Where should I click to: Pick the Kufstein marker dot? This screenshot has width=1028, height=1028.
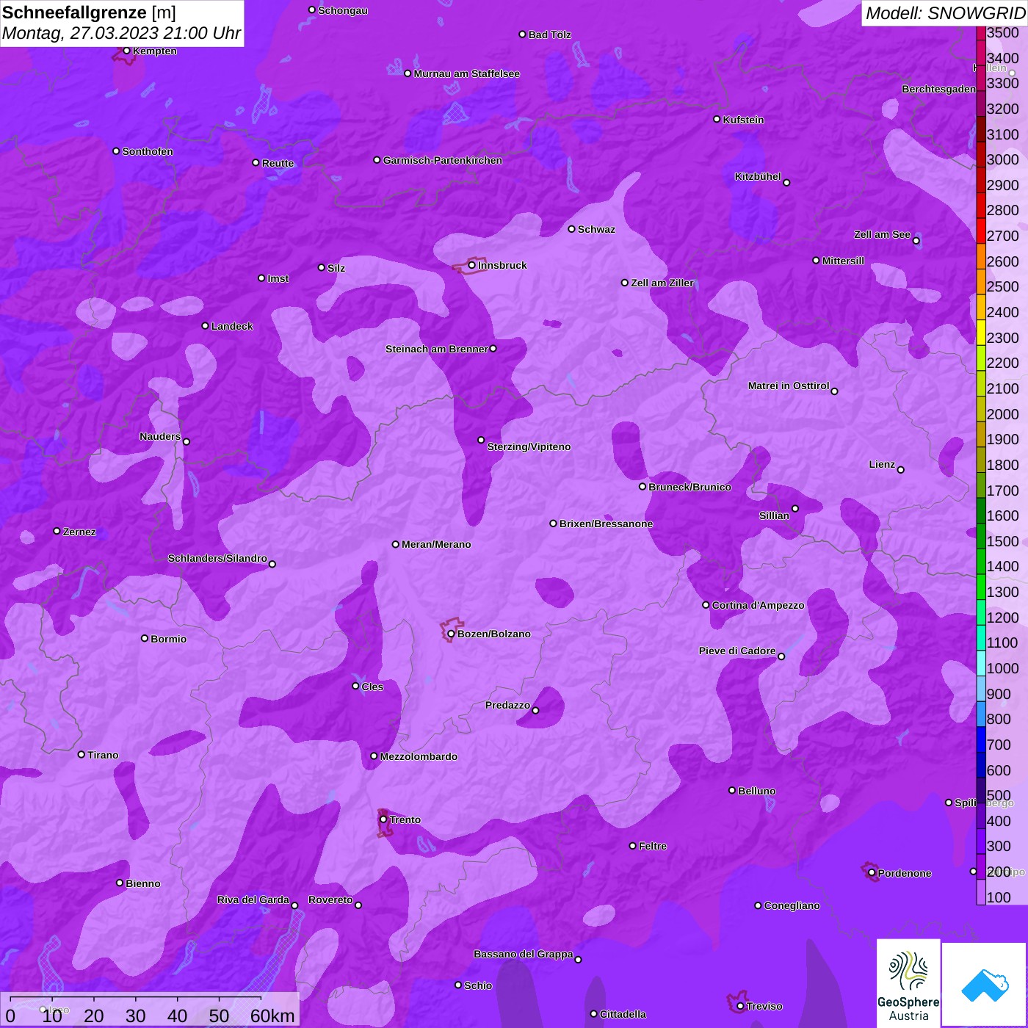[x=717, y=119]
